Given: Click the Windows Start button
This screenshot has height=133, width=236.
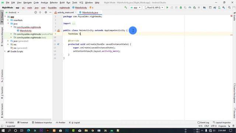Looking at the screenshot, I should coord(3,130).
